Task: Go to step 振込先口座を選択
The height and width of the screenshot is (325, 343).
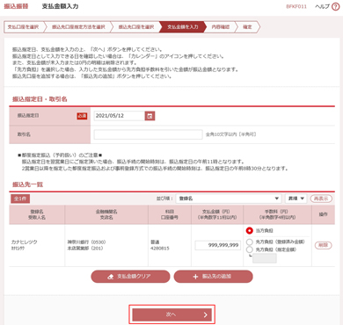Action: click(136, 27)
